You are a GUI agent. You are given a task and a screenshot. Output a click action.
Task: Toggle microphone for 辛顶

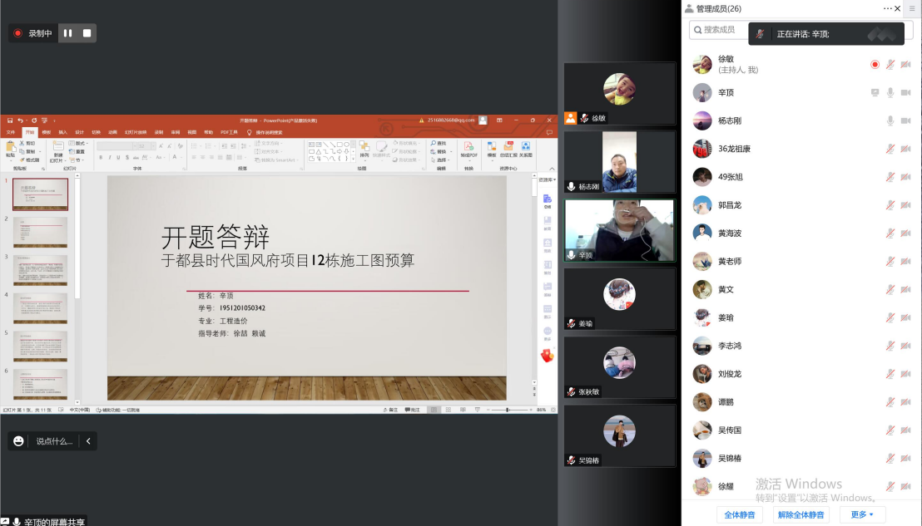pyautogui.click(x=890, y=92)
